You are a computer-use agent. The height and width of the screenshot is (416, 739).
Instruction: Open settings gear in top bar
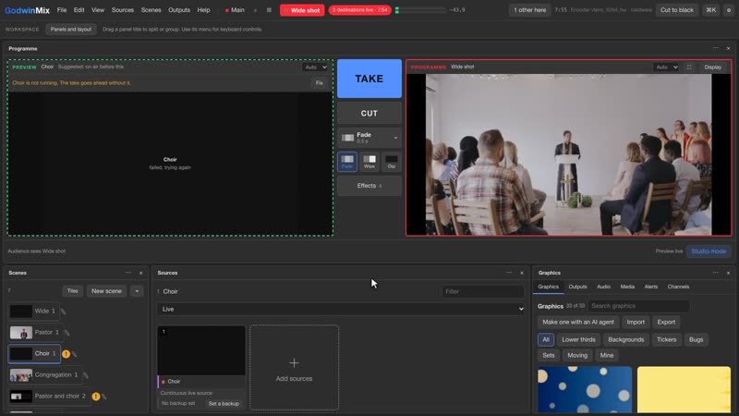point(729,10)
